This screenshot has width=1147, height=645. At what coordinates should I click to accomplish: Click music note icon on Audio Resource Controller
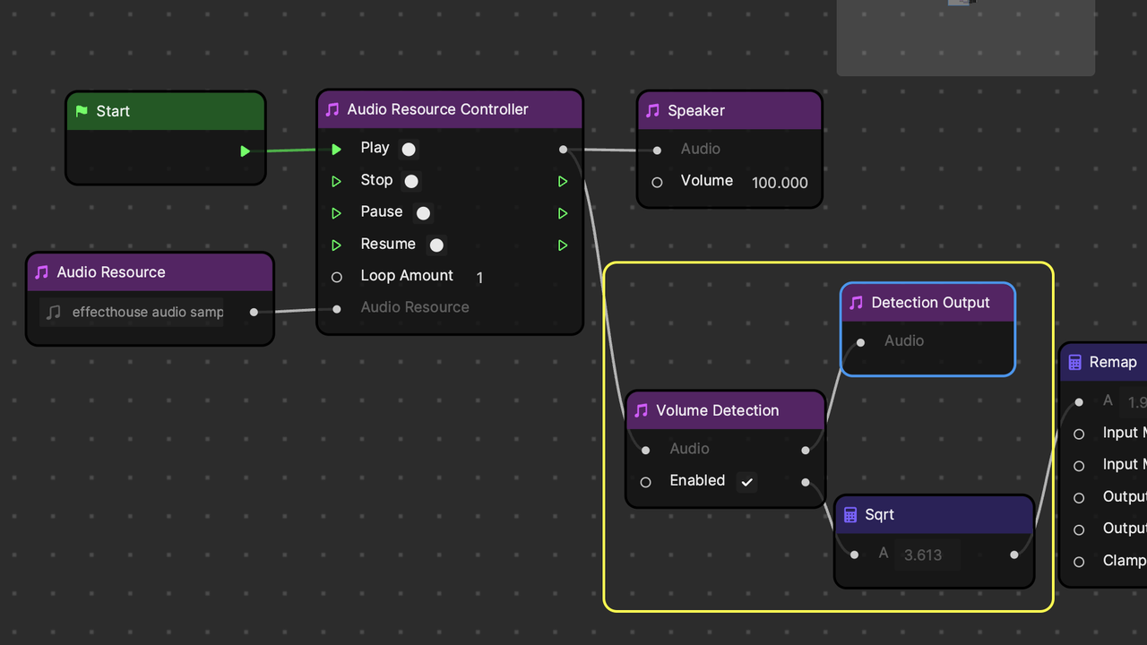click(x=332, y=109)
